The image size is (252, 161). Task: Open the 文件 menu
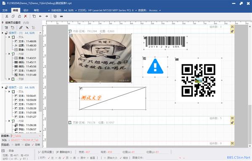[5, 10]
